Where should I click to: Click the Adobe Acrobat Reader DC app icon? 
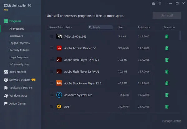click(59, 48)
